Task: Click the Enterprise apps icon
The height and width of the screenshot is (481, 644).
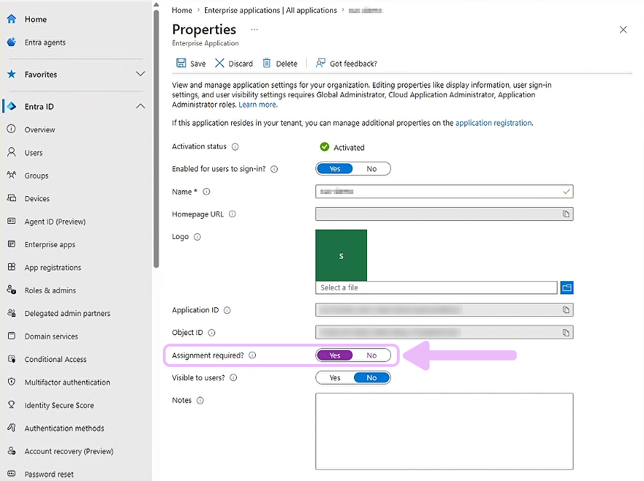Action: point(12,244)
